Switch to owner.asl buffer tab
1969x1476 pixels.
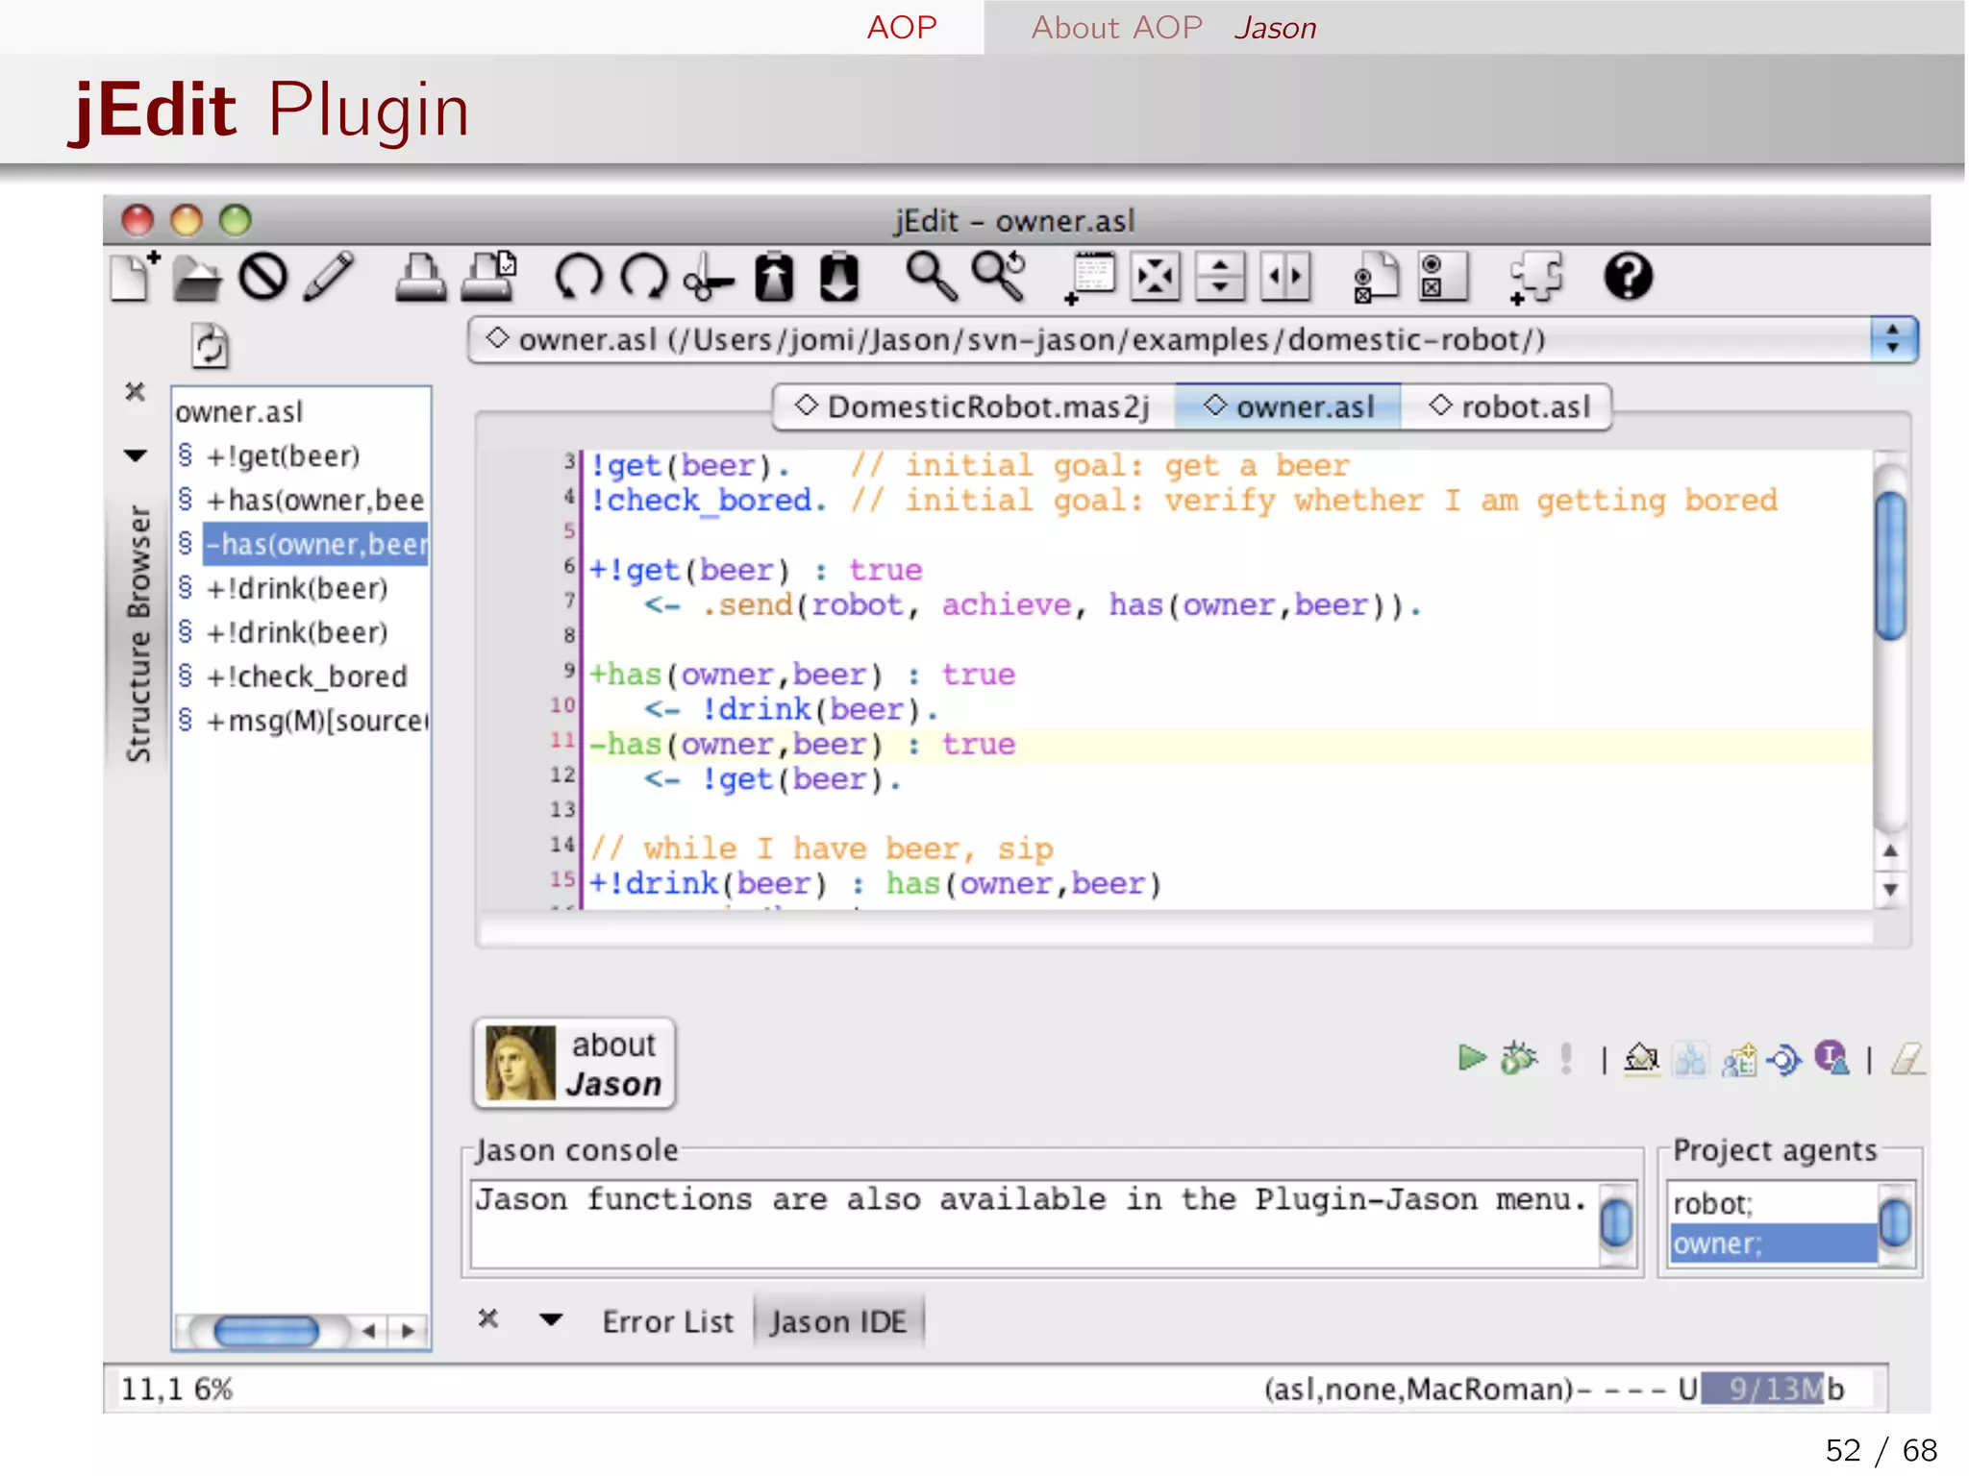(x=1289, y=406)
